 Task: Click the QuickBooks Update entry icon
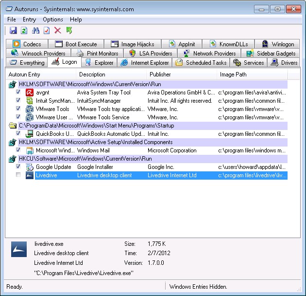[30, 134]
